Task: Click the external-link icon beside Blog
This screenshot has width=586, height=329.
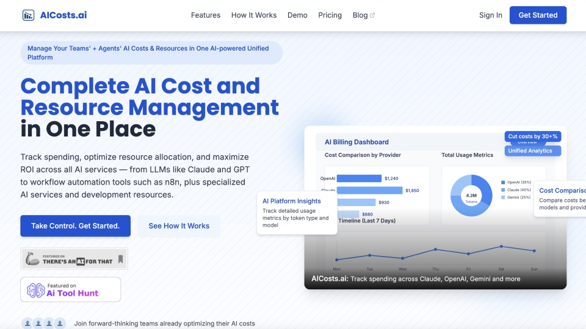Action: coord(372,15)
